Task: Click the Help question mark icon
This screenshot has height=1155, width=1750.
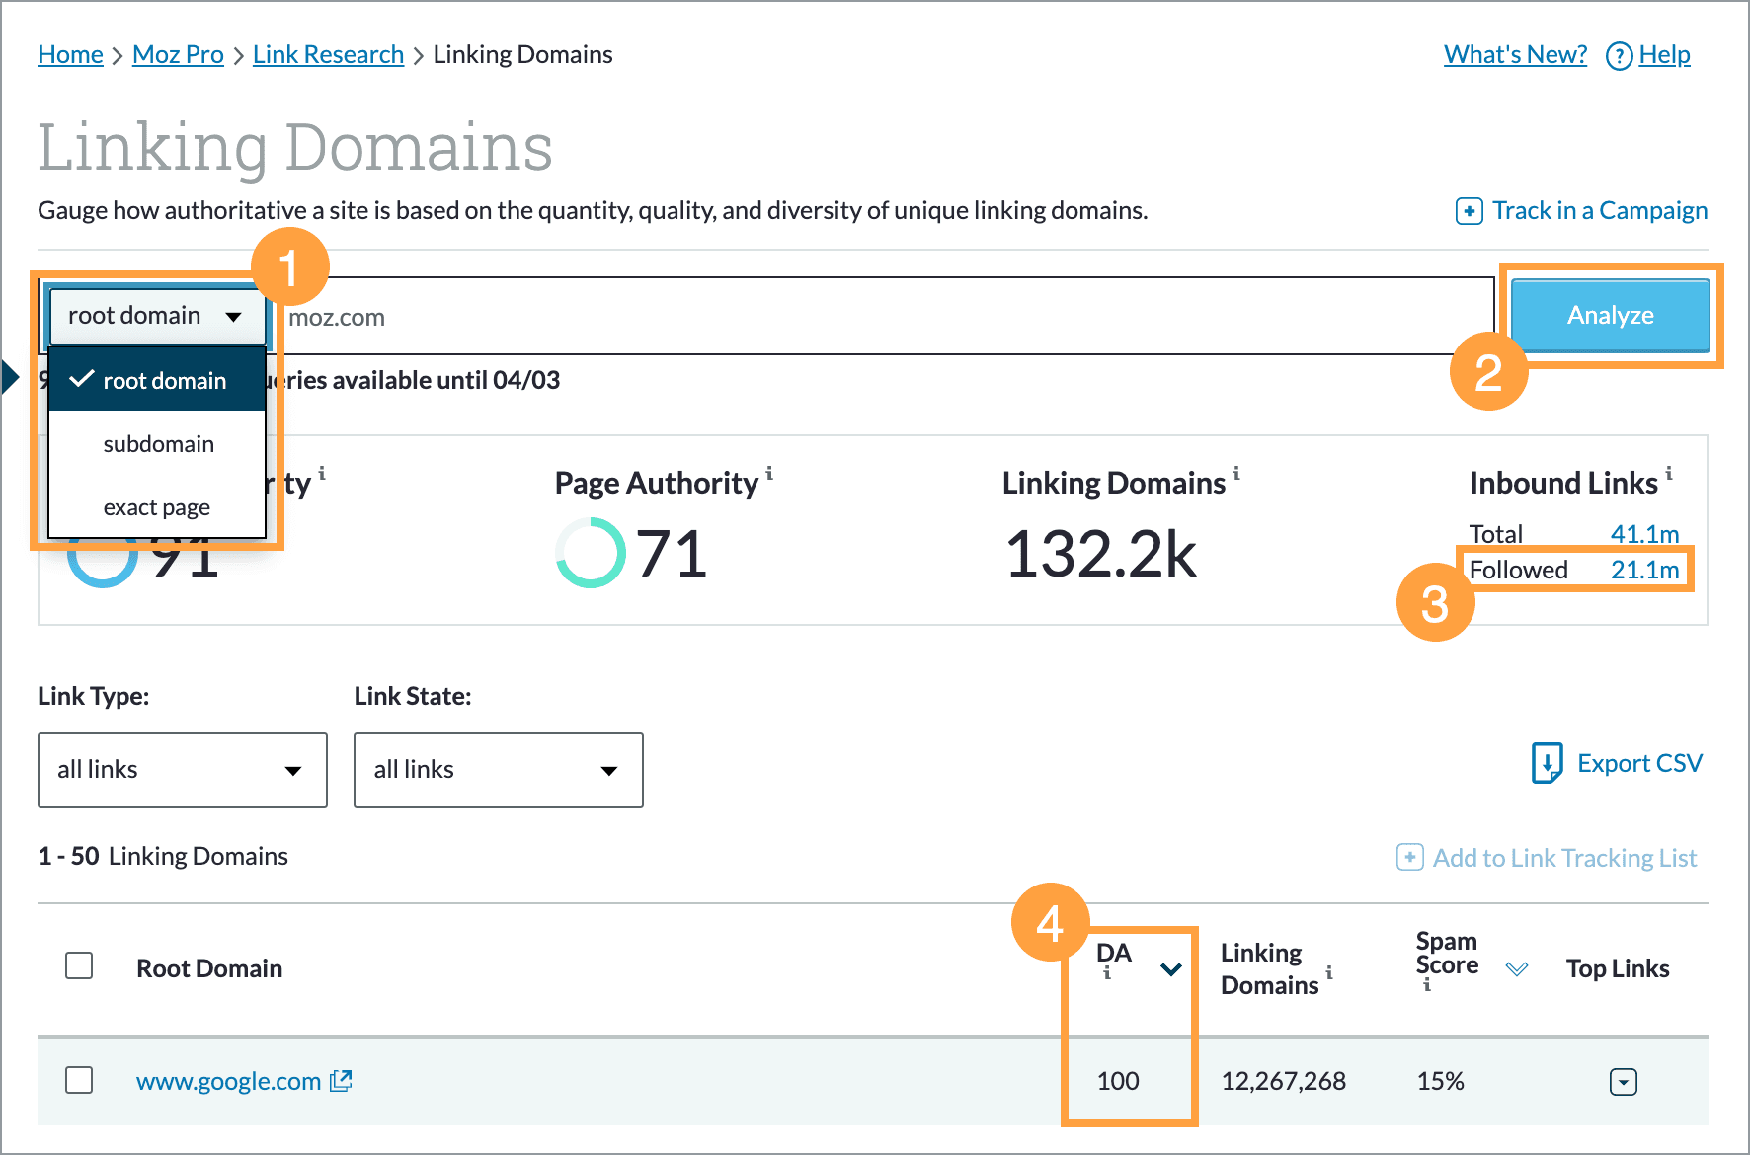Action: 1620,56
